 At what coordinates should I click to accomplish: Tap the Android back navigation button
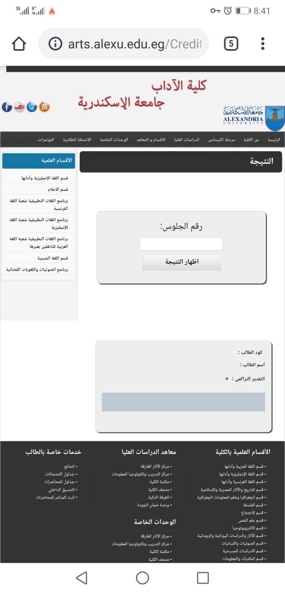tap(81, 578)
